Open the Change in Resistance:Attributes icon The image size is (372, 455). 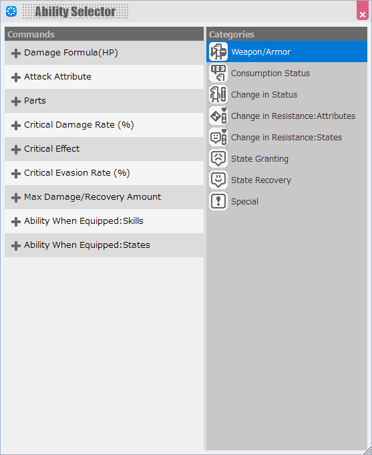point(218,116)
